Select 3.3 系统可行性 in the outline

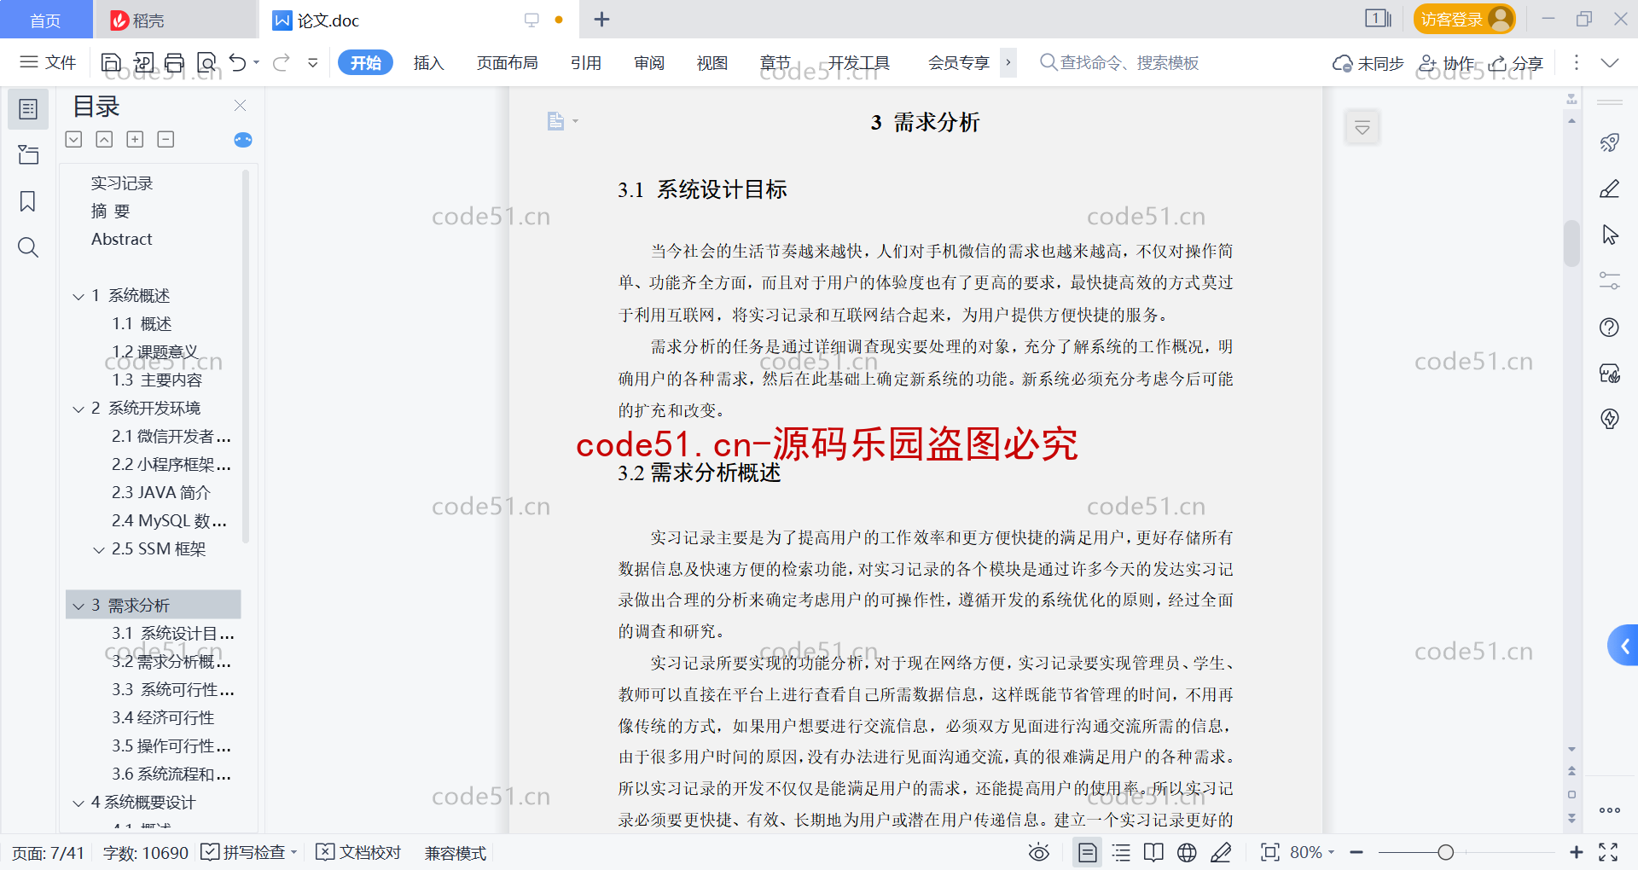point(173,689)
